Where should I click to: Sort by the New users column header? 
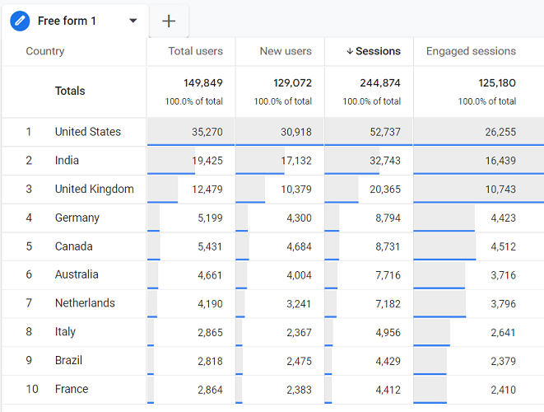coord(286,51)
